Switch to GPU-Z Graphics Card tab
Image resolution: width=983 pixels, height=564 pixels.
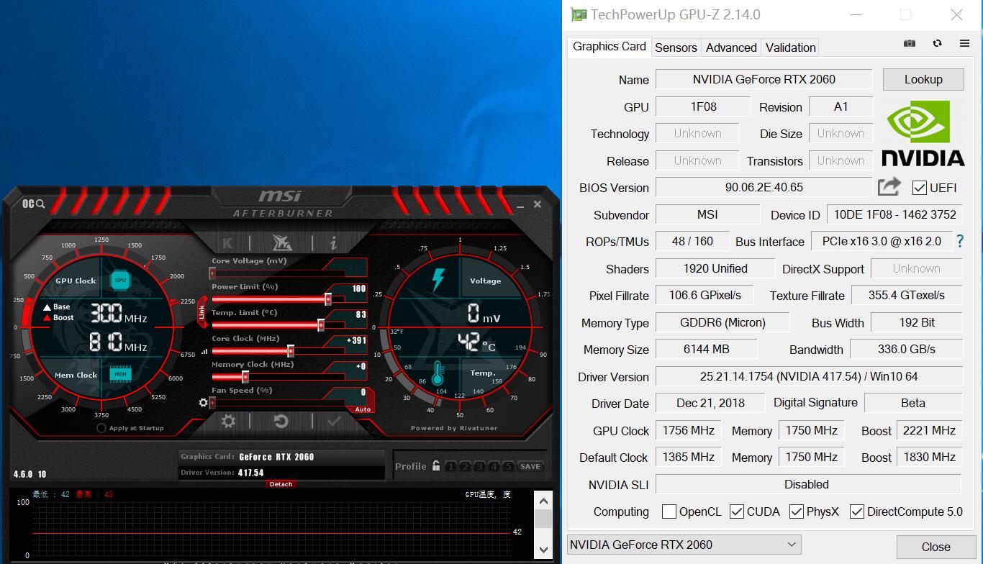(x=610, y=47)
